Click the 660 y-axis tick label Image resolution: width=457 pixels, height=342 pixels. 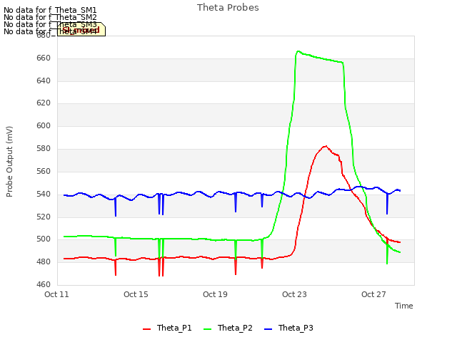coord(44,58)
